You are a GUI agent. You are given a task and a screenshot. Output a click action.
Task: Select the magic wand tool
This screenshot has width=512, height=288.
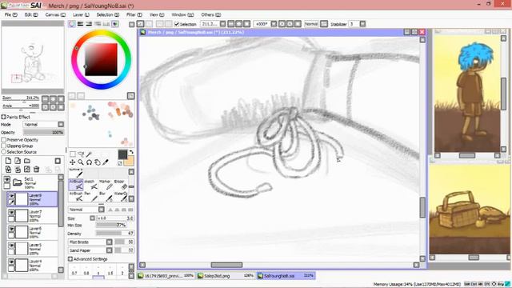(89, 154)
